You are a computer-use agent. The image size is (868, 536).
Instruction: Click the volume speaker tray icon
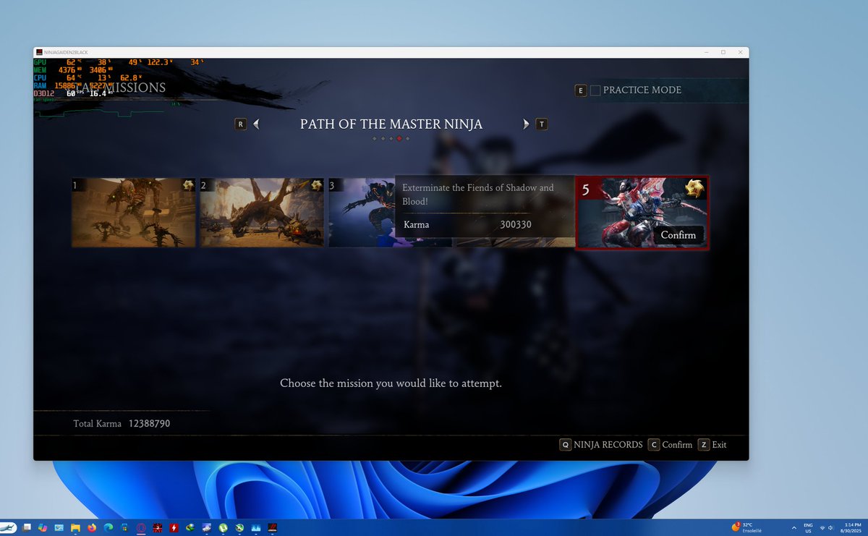pos(830,527)
